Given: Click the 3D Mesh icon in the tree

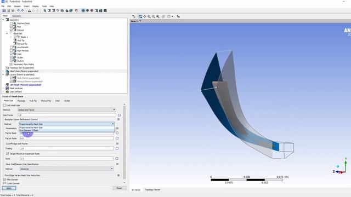Looking at the screenshot, I should [x=7, y=85].
